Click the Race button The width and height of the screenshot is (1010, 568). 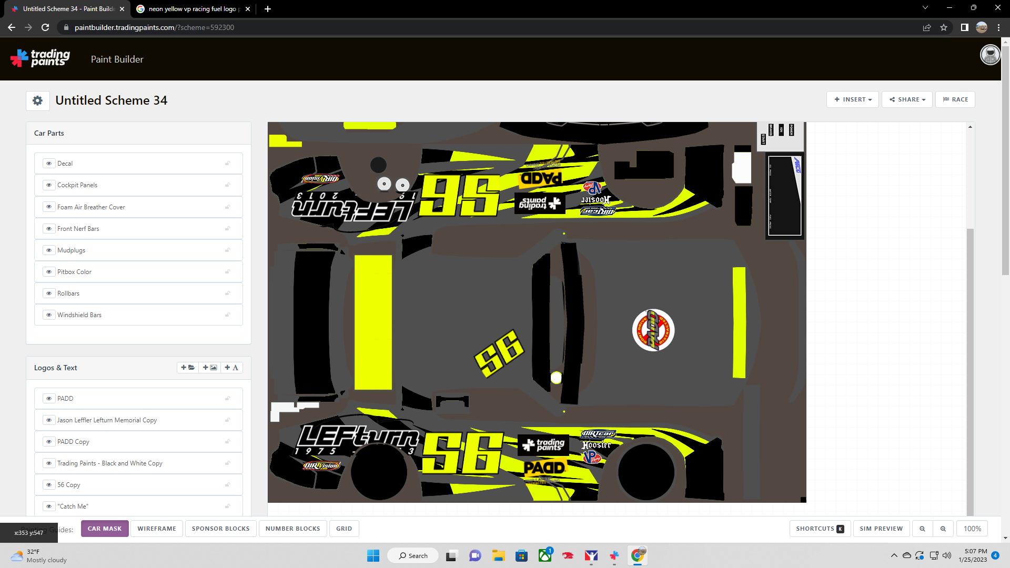click(x=955, y=99)
